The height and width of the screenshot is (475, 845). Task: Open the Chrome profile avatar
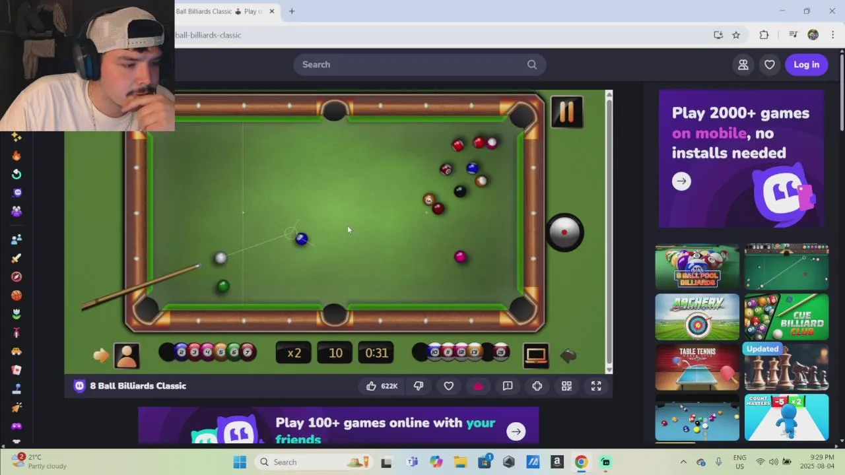[x=813, y=35]
